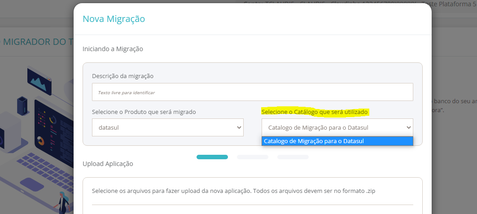The height and width of the screenshot is (214, 477).
Task: Click the first teal progress step indicator
Action: (x=212, y=157)
